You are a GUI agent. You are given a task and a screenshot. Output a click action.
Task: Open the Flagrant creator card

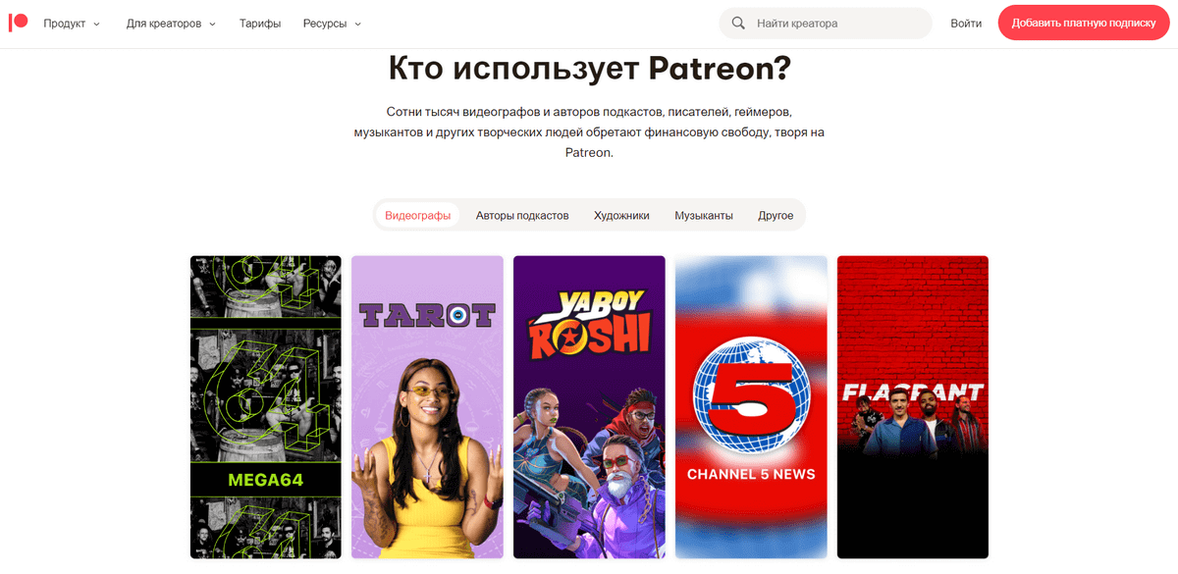[912, 407]
